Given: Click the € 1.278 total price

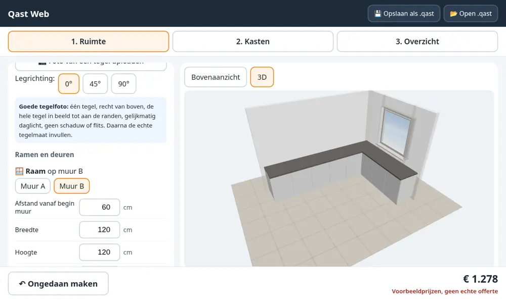Looking at the screenshot, I should [x=481, y=279].
